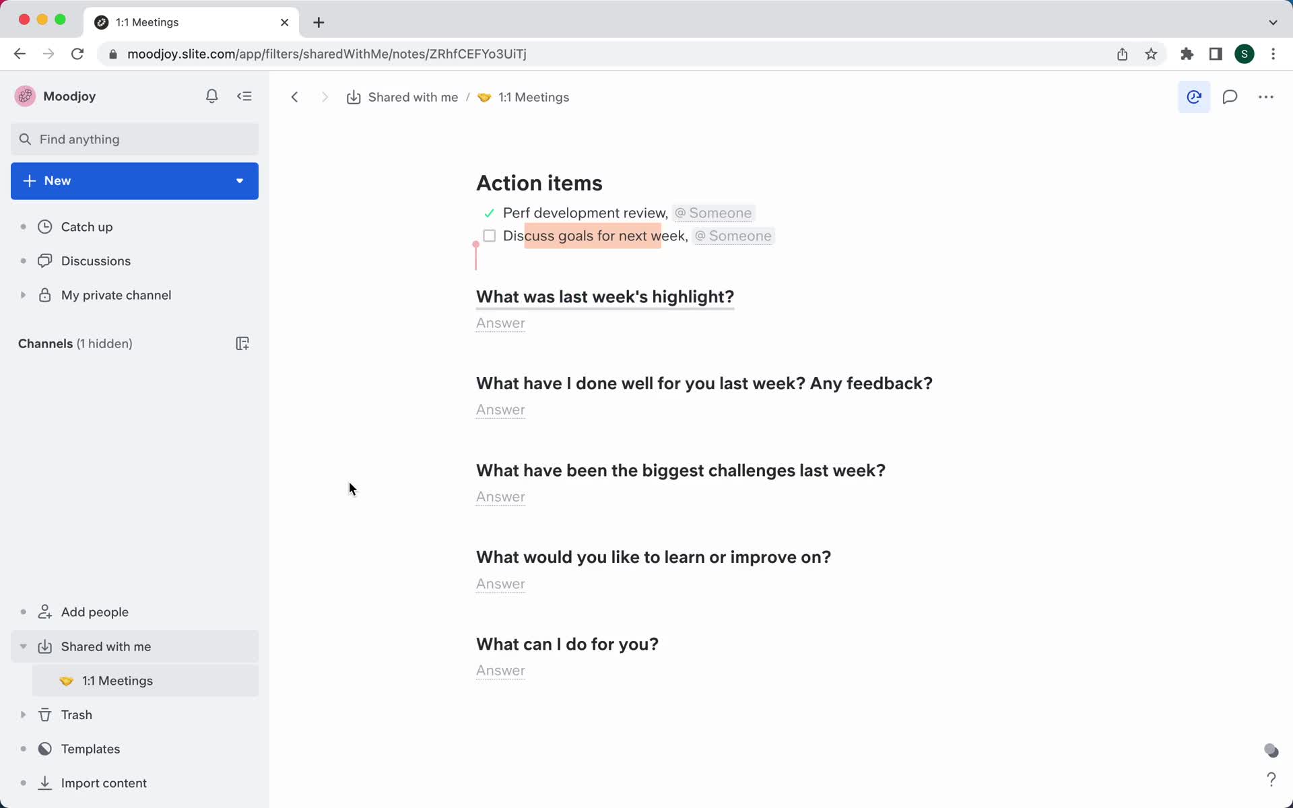Toggle the completed Perf development review checkbox

click(x=490, y=212)
